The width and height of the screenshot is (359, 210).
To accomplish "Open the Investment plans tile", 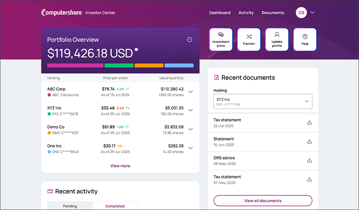I will (221, 40).
